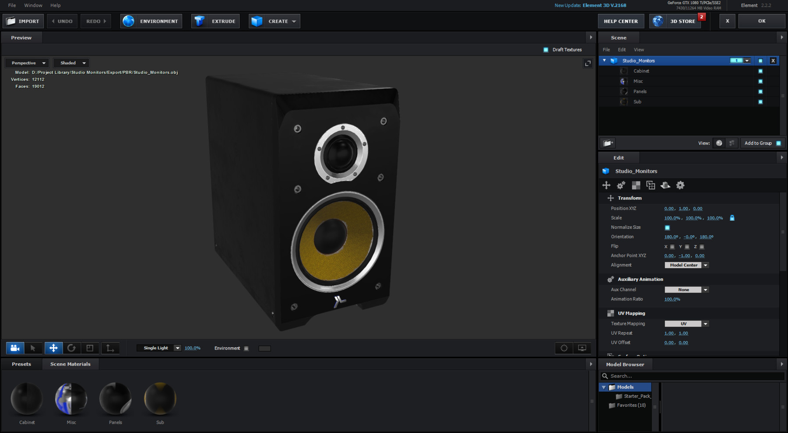Collapse the Studio_Monitors group in Scene panel
This screenshot has width=788, height=433.
pyautogui.click(x=604, y=60)
